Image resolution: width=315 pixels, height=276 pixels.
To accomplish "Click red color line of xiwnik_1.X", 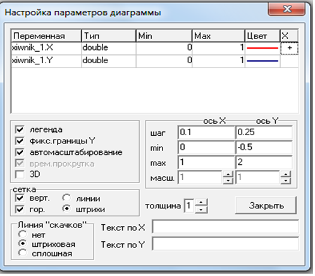I will click(262, 48).
